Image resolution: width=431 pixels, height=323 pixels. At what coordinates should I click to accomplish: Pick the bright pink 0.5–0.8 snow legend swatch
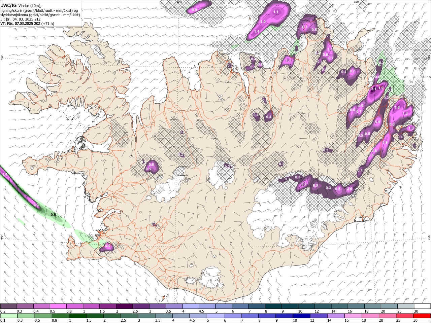click(58, 307)
